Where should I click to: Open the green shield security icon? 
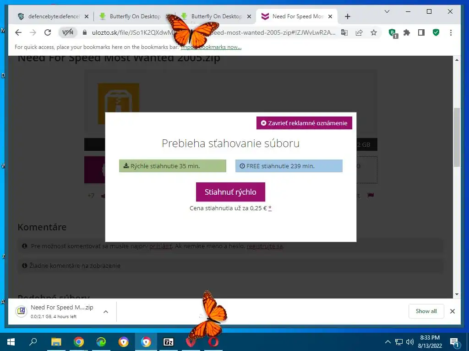pyautogui.click(x=436, y=32)
